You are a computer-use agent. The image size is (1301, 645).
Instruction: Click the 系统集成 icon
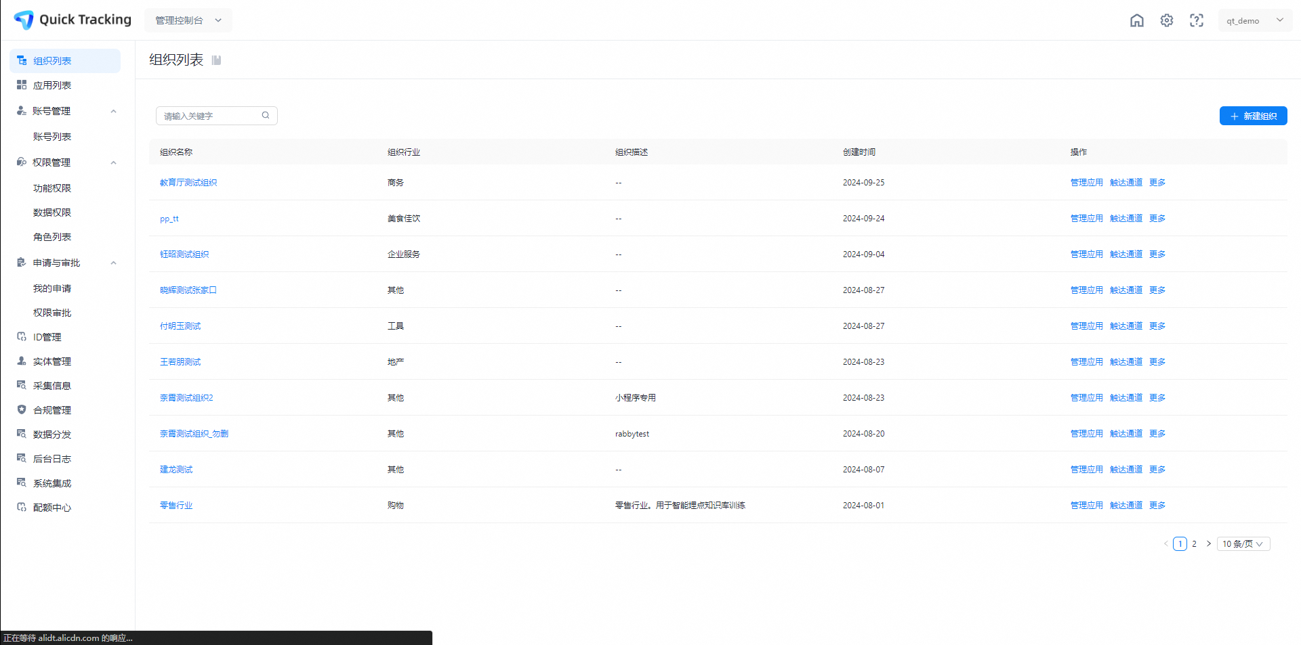click(x=22, y=483)
